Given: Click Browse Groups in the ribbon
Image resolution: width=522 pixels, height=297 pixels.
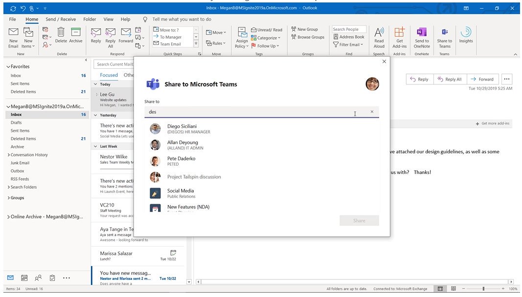Looking at the screenshot, I should pyautogui.click(x=308, y=37).
